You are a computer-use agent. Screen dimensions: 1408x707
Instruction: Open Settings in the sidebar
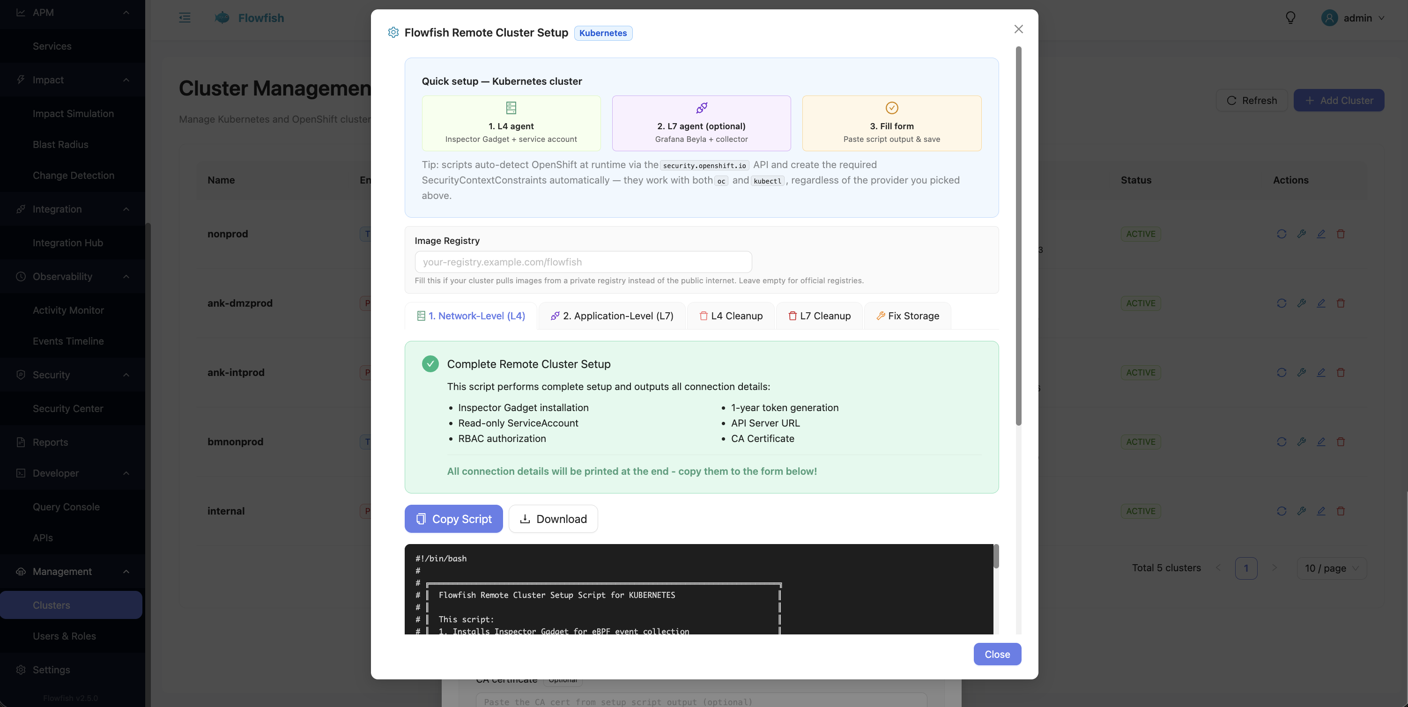tap(72, 670)
